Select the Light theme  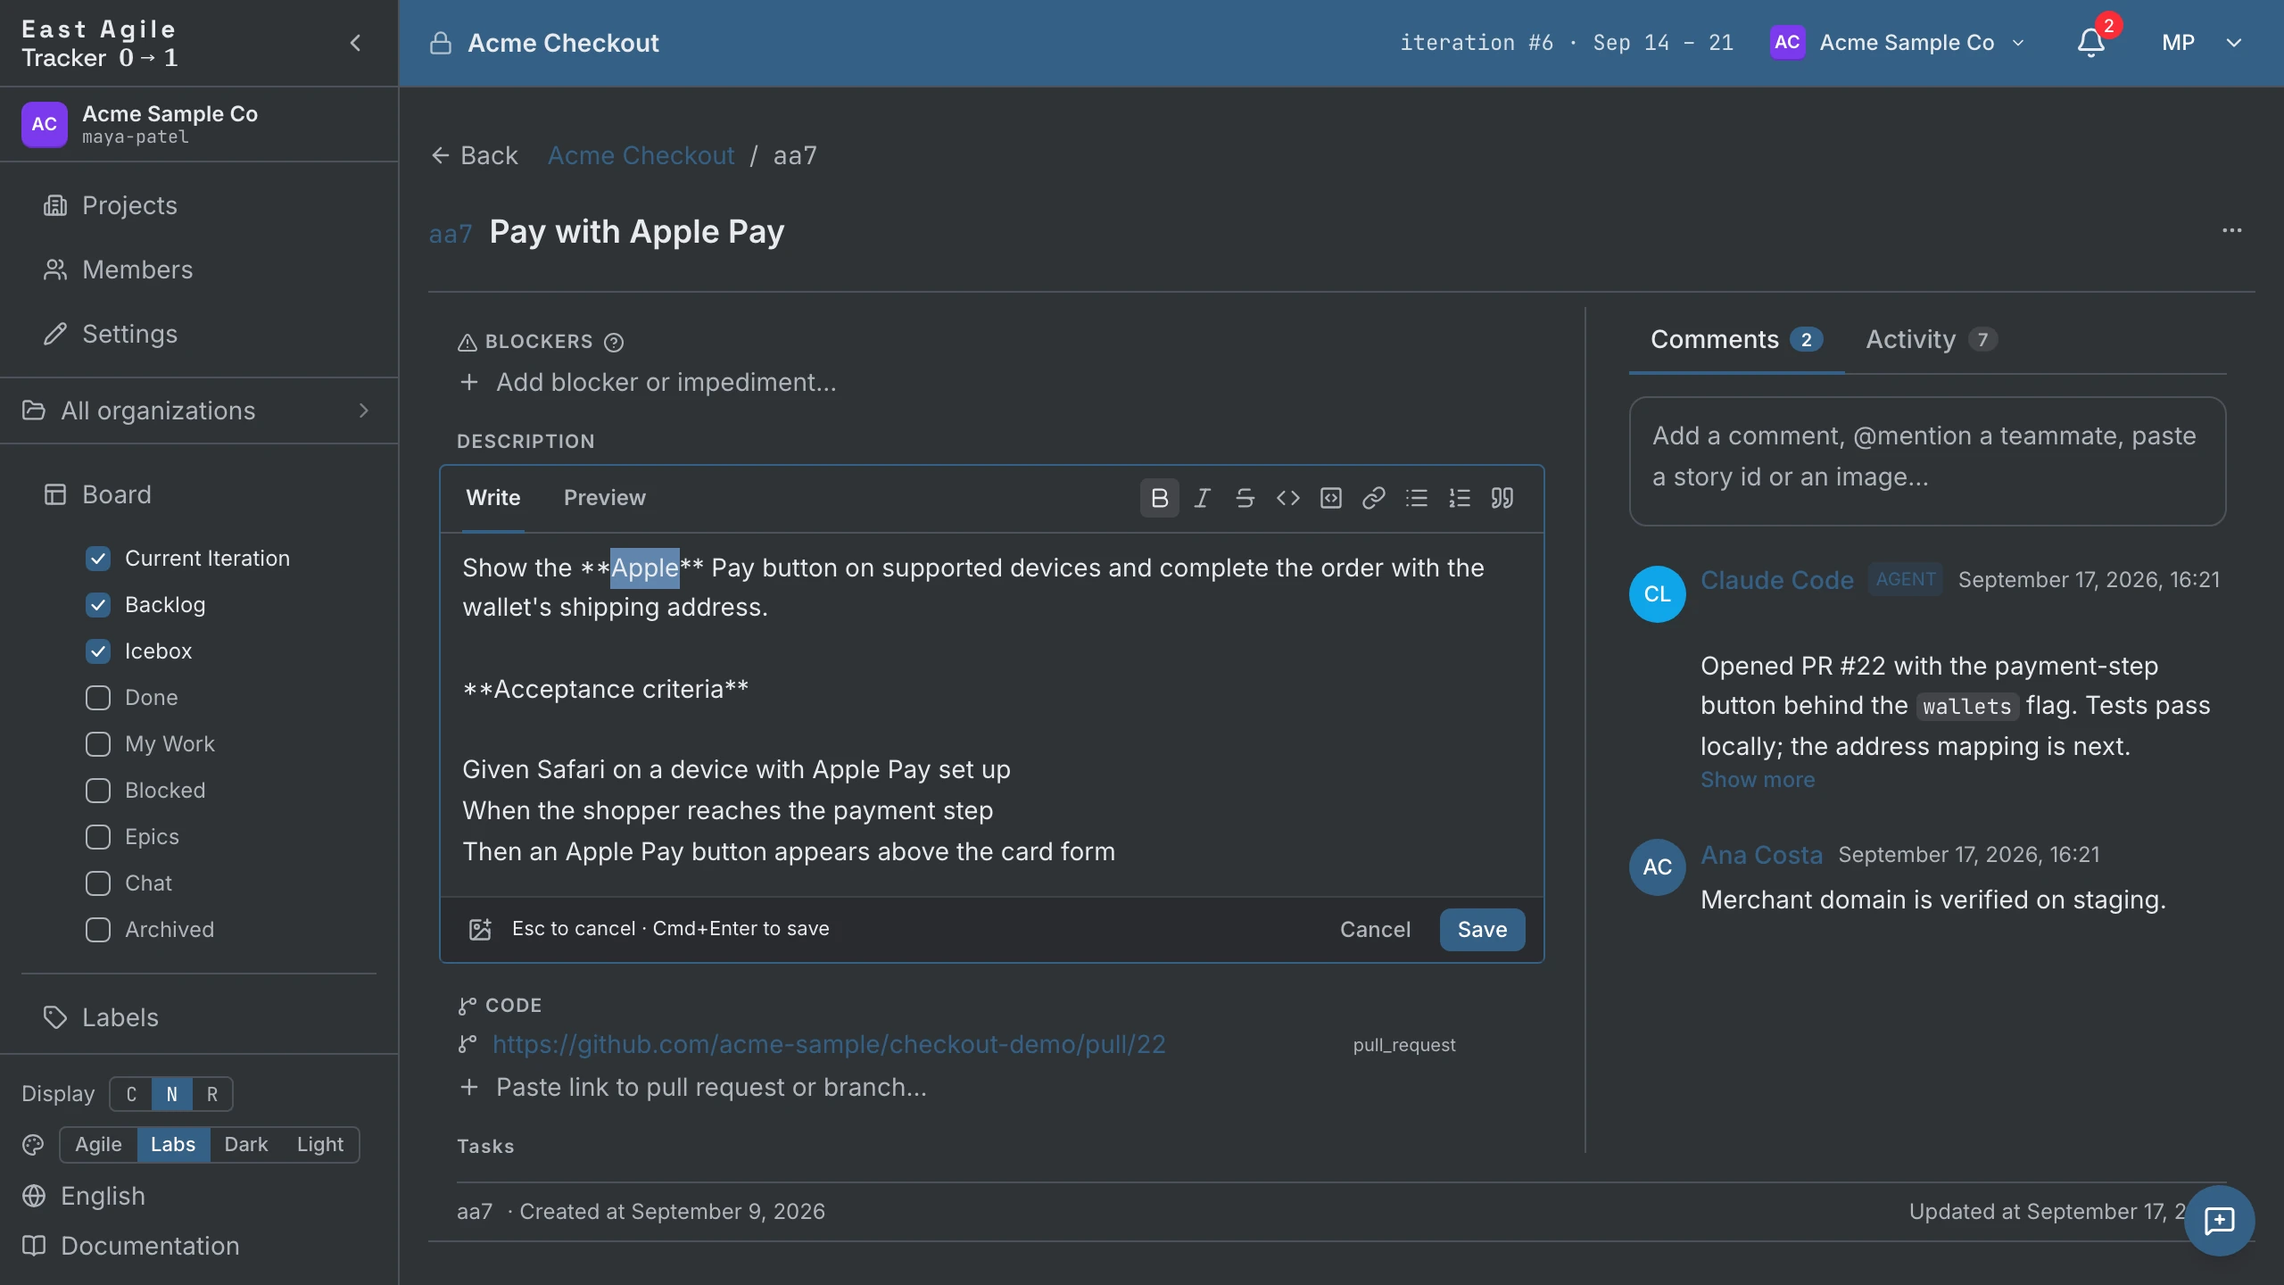(319, 1145)
